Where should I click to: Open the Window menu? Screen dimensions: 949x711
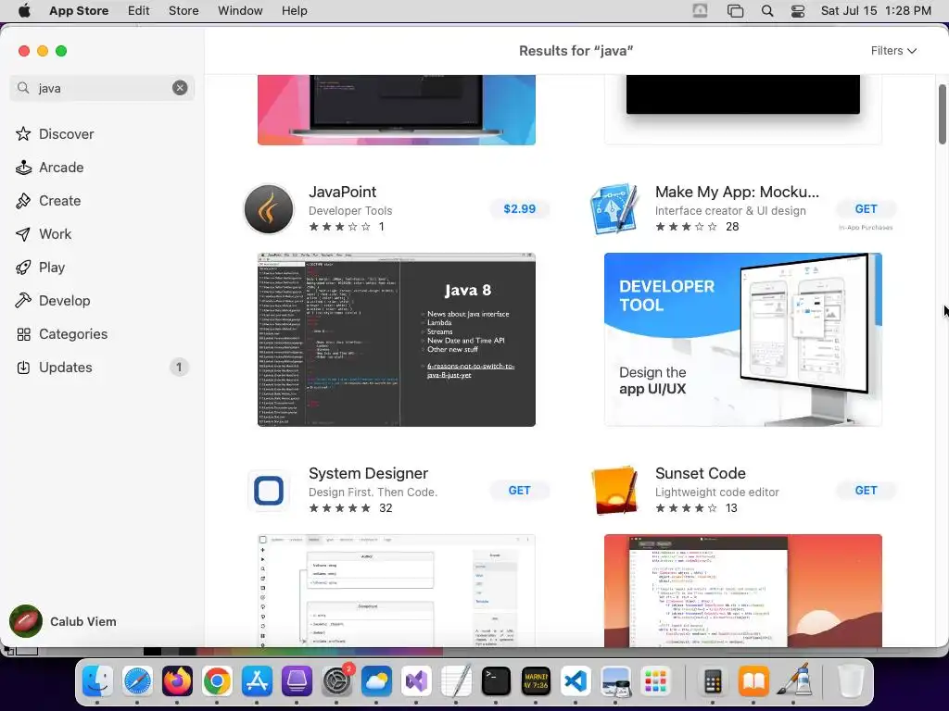tap(240, 10)
